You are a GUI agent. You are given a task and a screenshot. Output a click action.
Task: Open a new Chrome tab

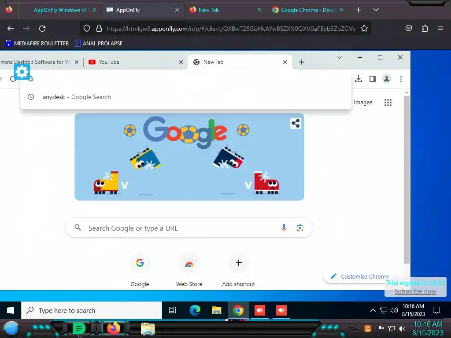(x=301, y=62)
